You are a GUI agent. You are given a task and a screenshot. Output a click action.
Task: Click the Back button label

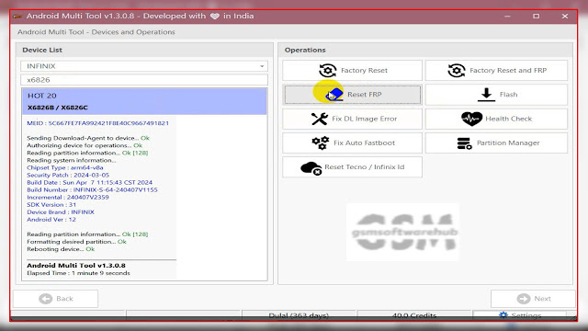coord(64,299)
